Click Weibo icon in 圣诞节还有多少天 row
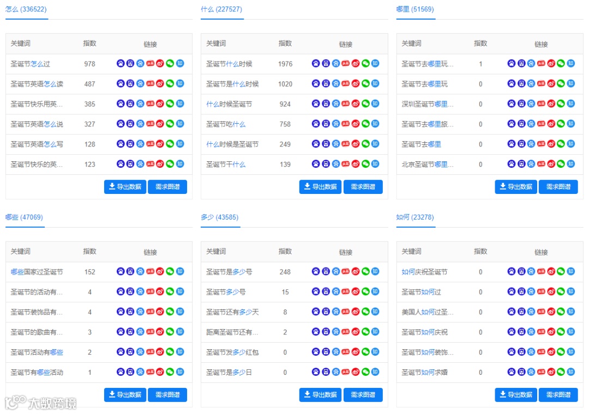Viewport: 589px width, 414px height. [x=356, y=312]
